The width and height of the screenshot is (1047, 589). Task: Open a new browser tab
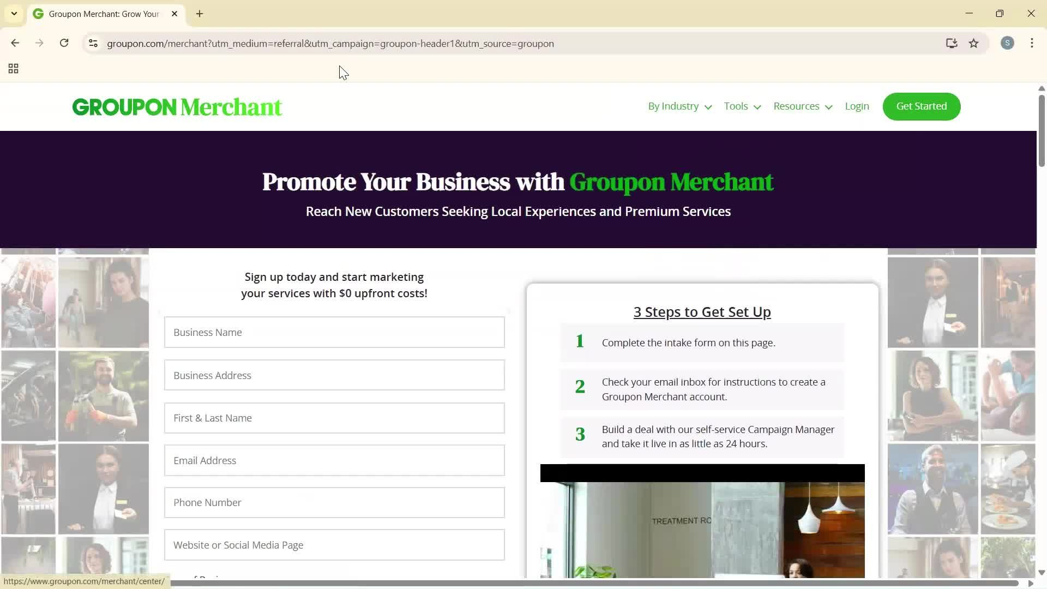point(200,14)
